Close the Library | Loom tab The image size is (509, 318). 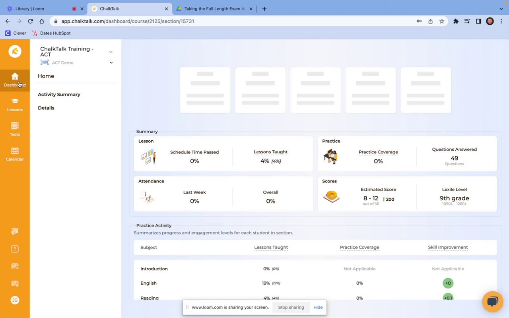pyautogui.click(x=82, y=9)
